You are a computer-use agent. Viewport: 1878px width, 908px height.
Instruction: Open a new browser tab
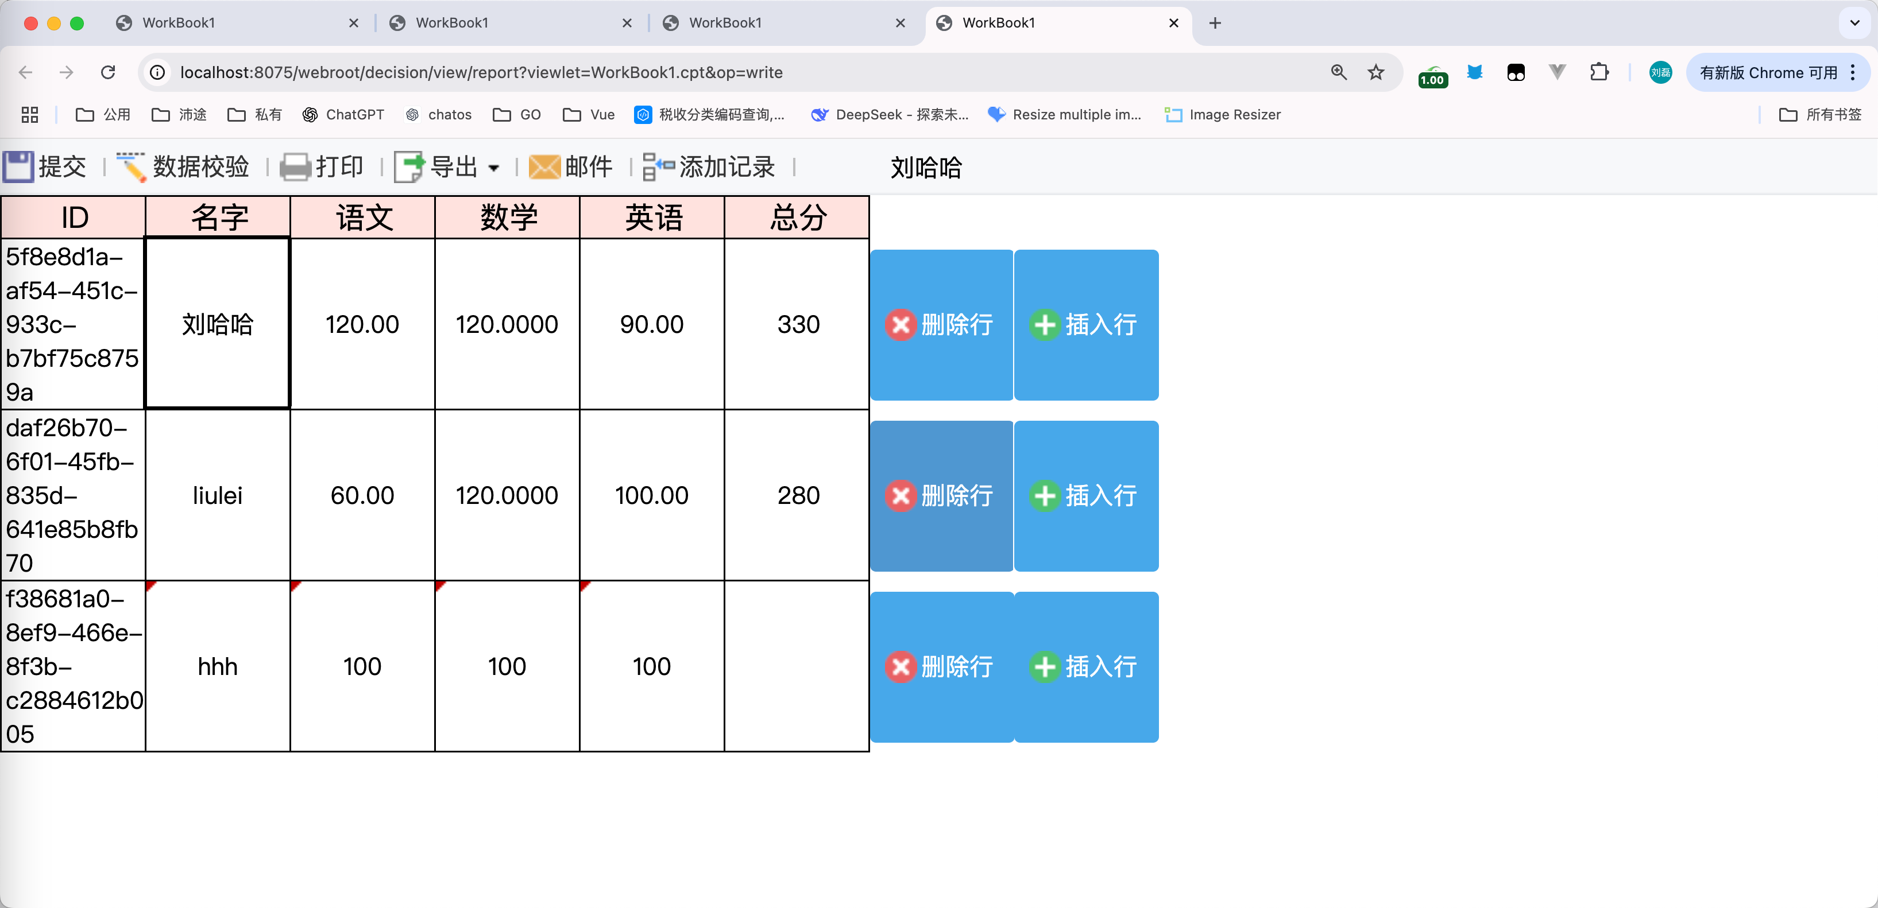click(1215, 22)
